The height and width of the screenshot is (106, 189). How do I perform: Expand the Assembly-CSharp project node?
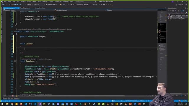coord(169,17)
